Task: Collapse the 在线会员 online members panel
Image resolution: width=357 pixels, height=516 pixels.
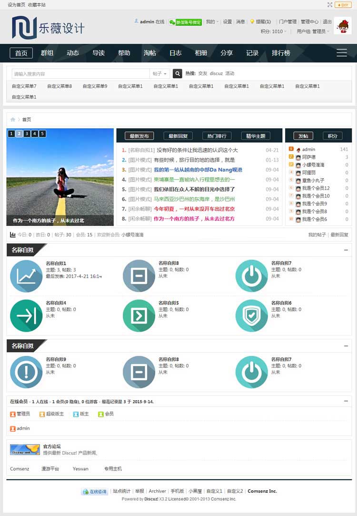Action: point(346,401)
